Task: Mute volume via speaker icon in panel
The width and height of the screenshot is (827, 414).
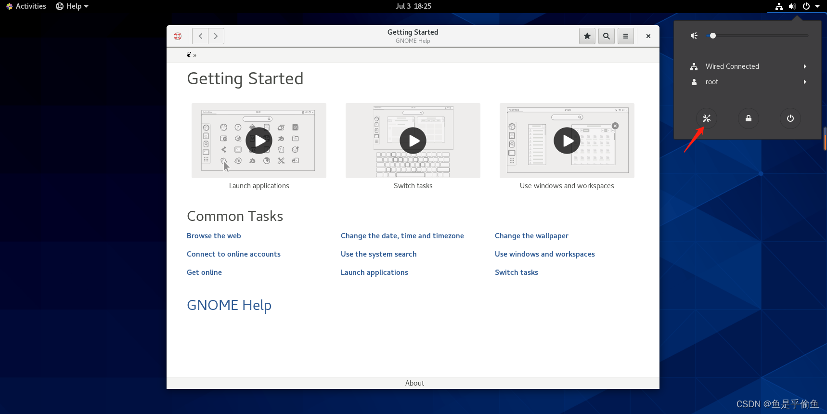Action: [x=694, y=36]
